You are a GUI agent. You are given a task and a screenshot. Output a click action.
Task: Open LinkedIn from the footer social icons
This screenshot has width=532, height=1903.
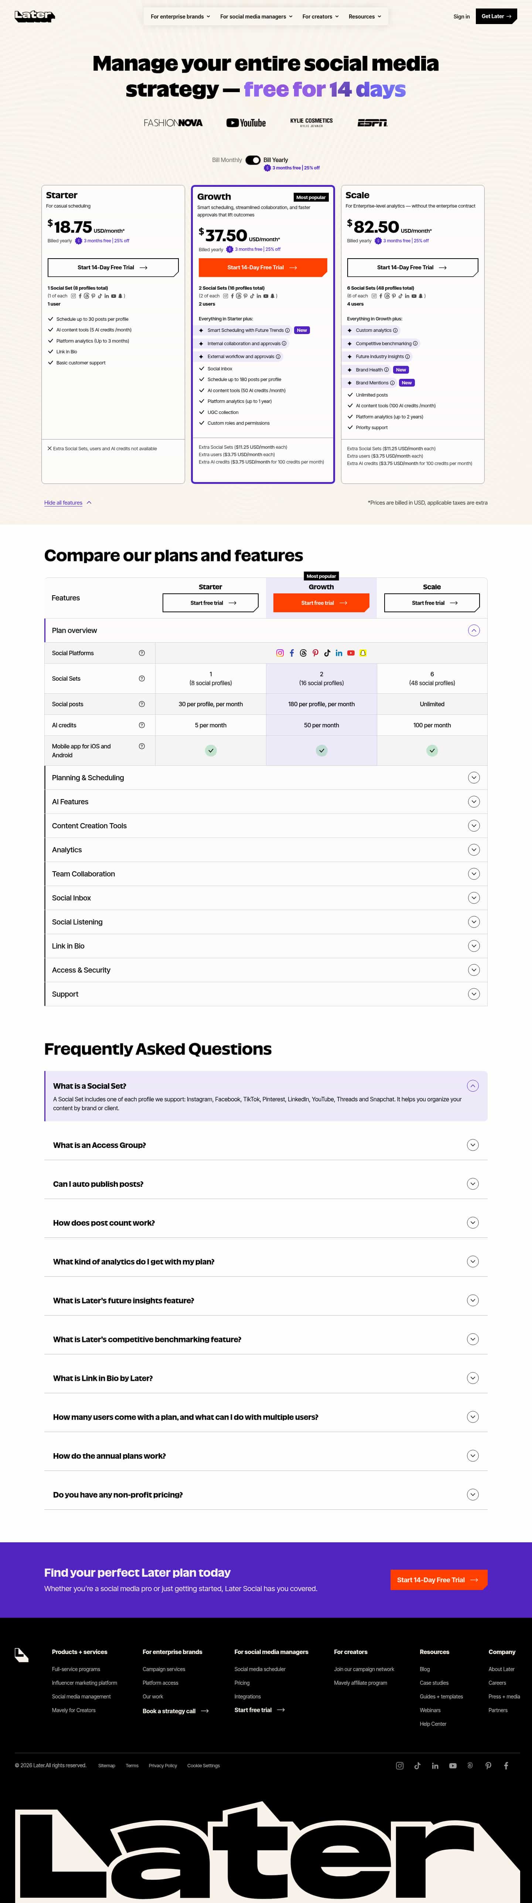click(434, 1766)
